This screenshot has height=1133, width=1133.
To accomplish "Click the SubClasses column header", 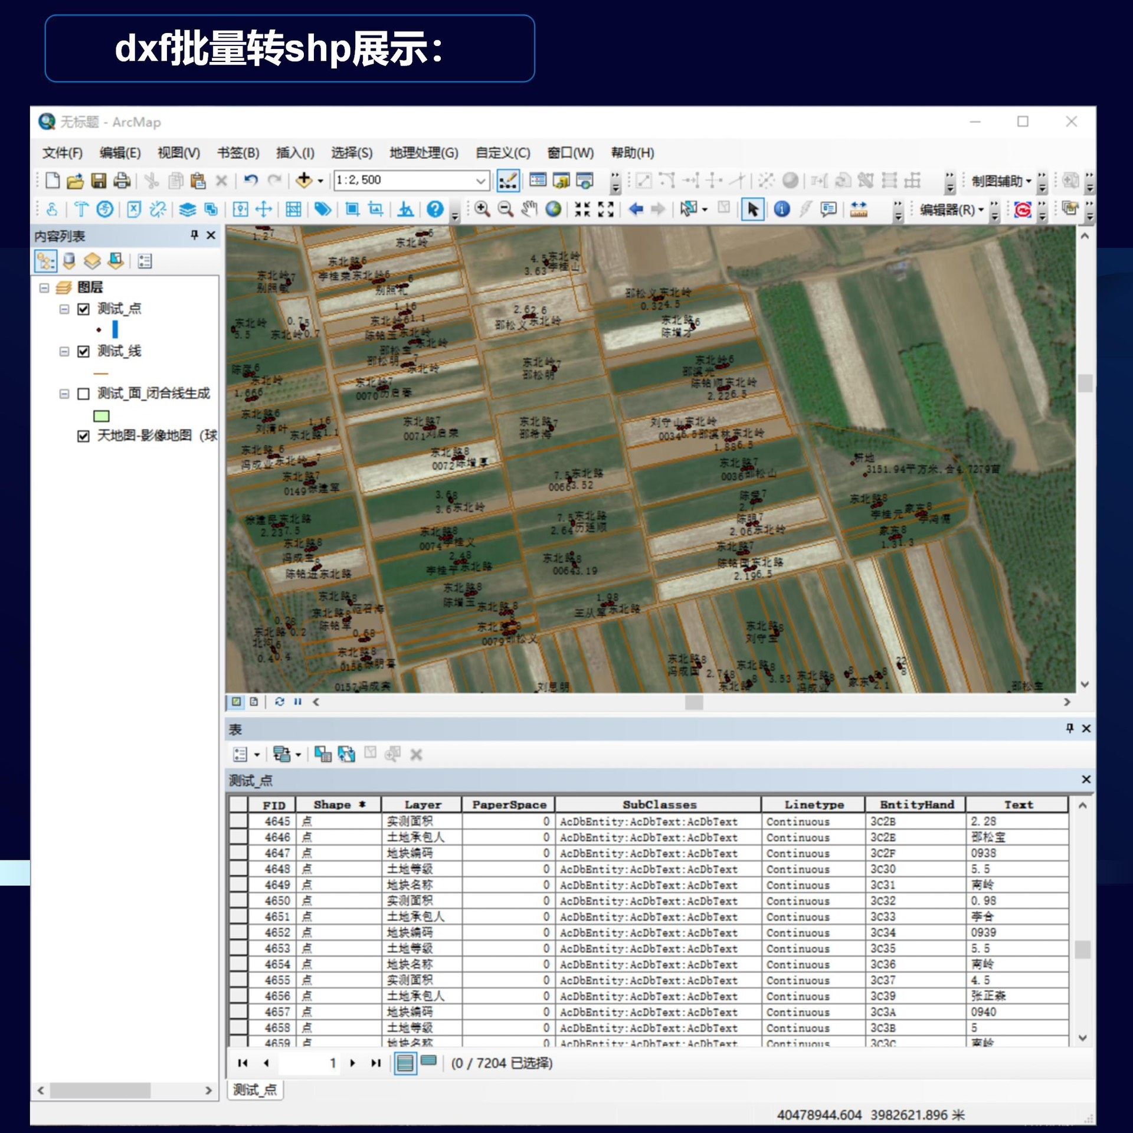I will pos(659,805).
